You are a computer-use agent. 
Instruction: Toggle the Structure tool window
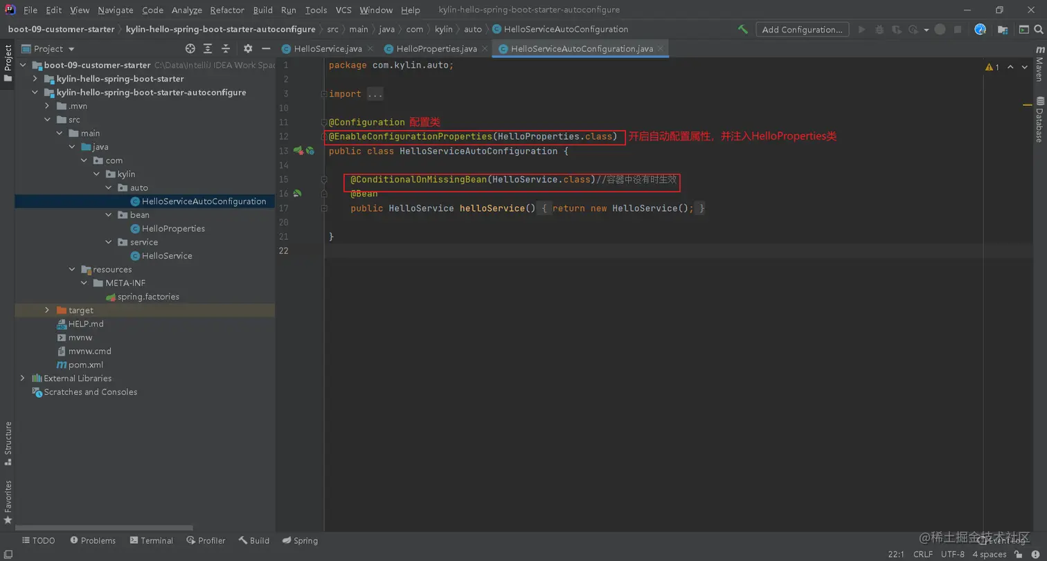point(8,443)
